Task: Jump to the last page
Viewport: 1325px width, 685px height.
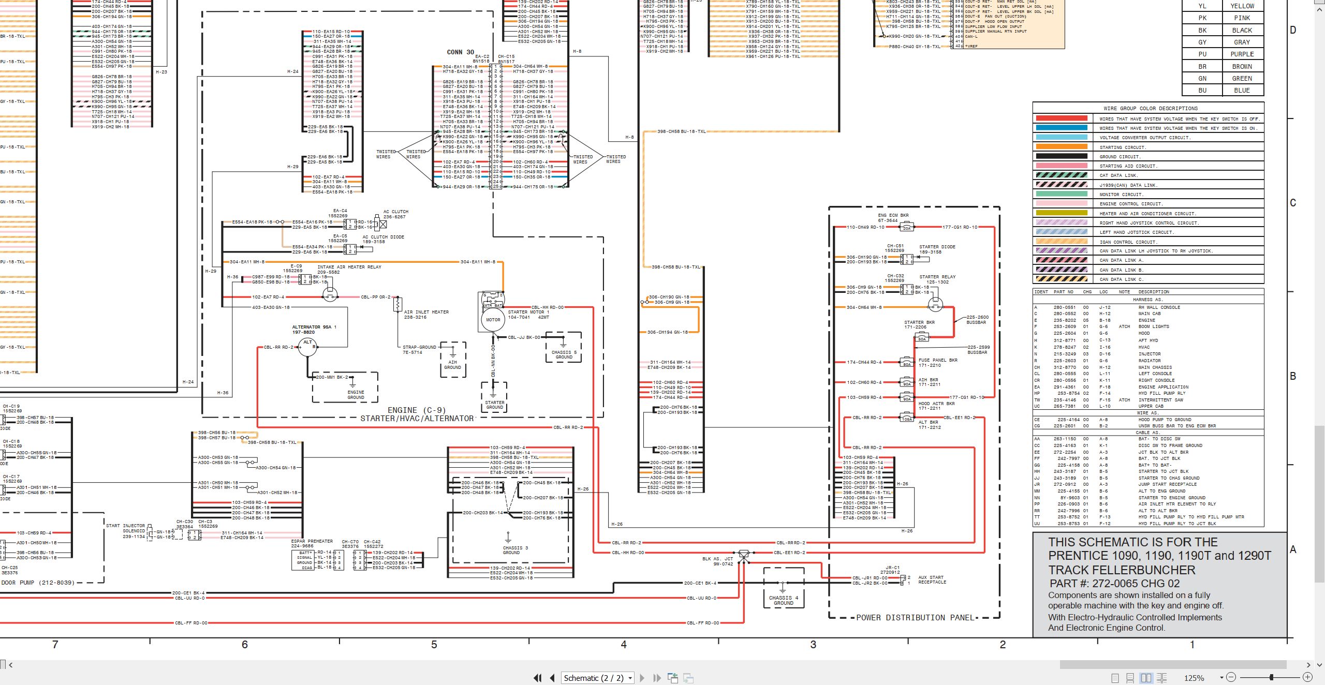Action: (x=657, y=678)
